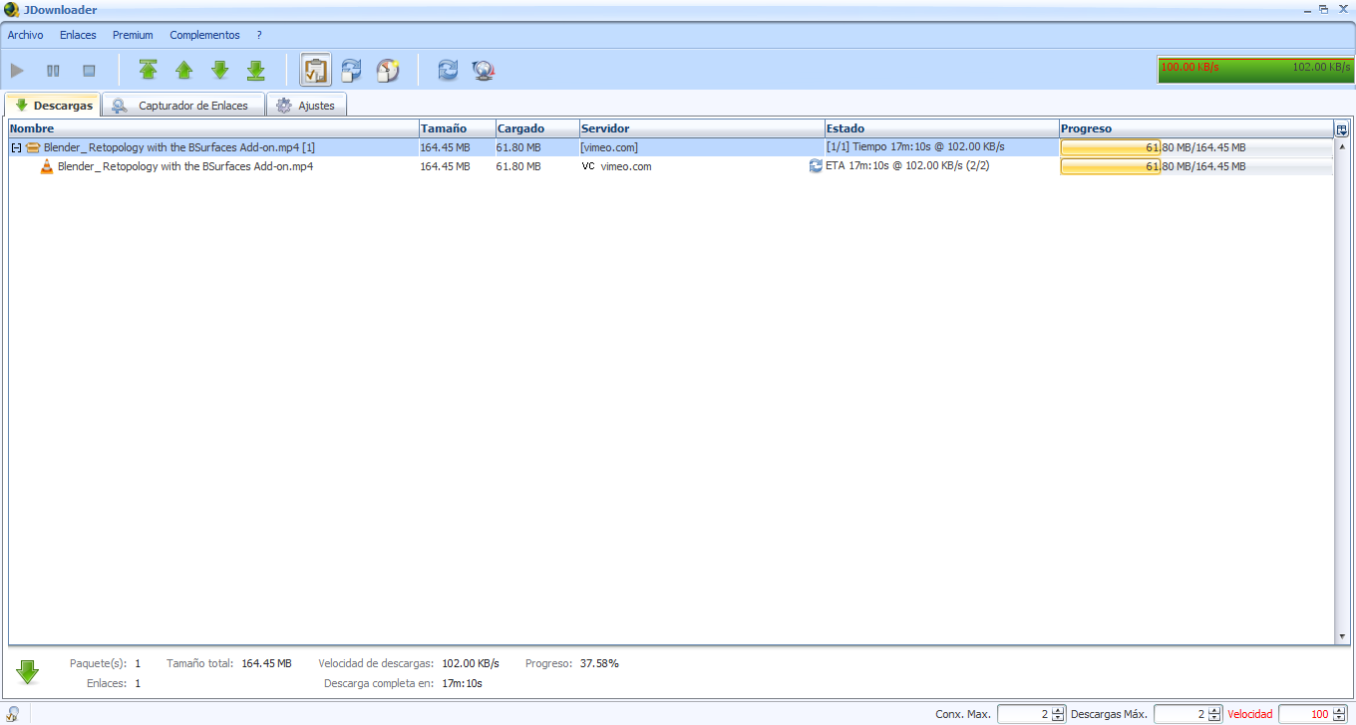Select the Blender_Retopology package row [1]

tap(671, 147)
